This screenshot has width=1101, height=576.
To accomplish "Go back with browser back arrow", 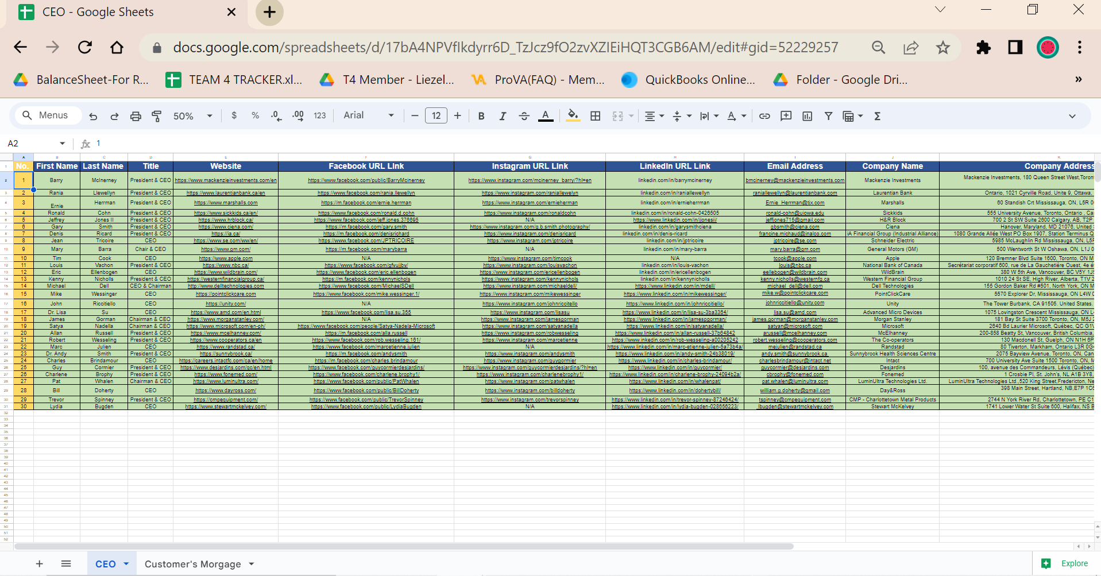I will tap(21, 47).
